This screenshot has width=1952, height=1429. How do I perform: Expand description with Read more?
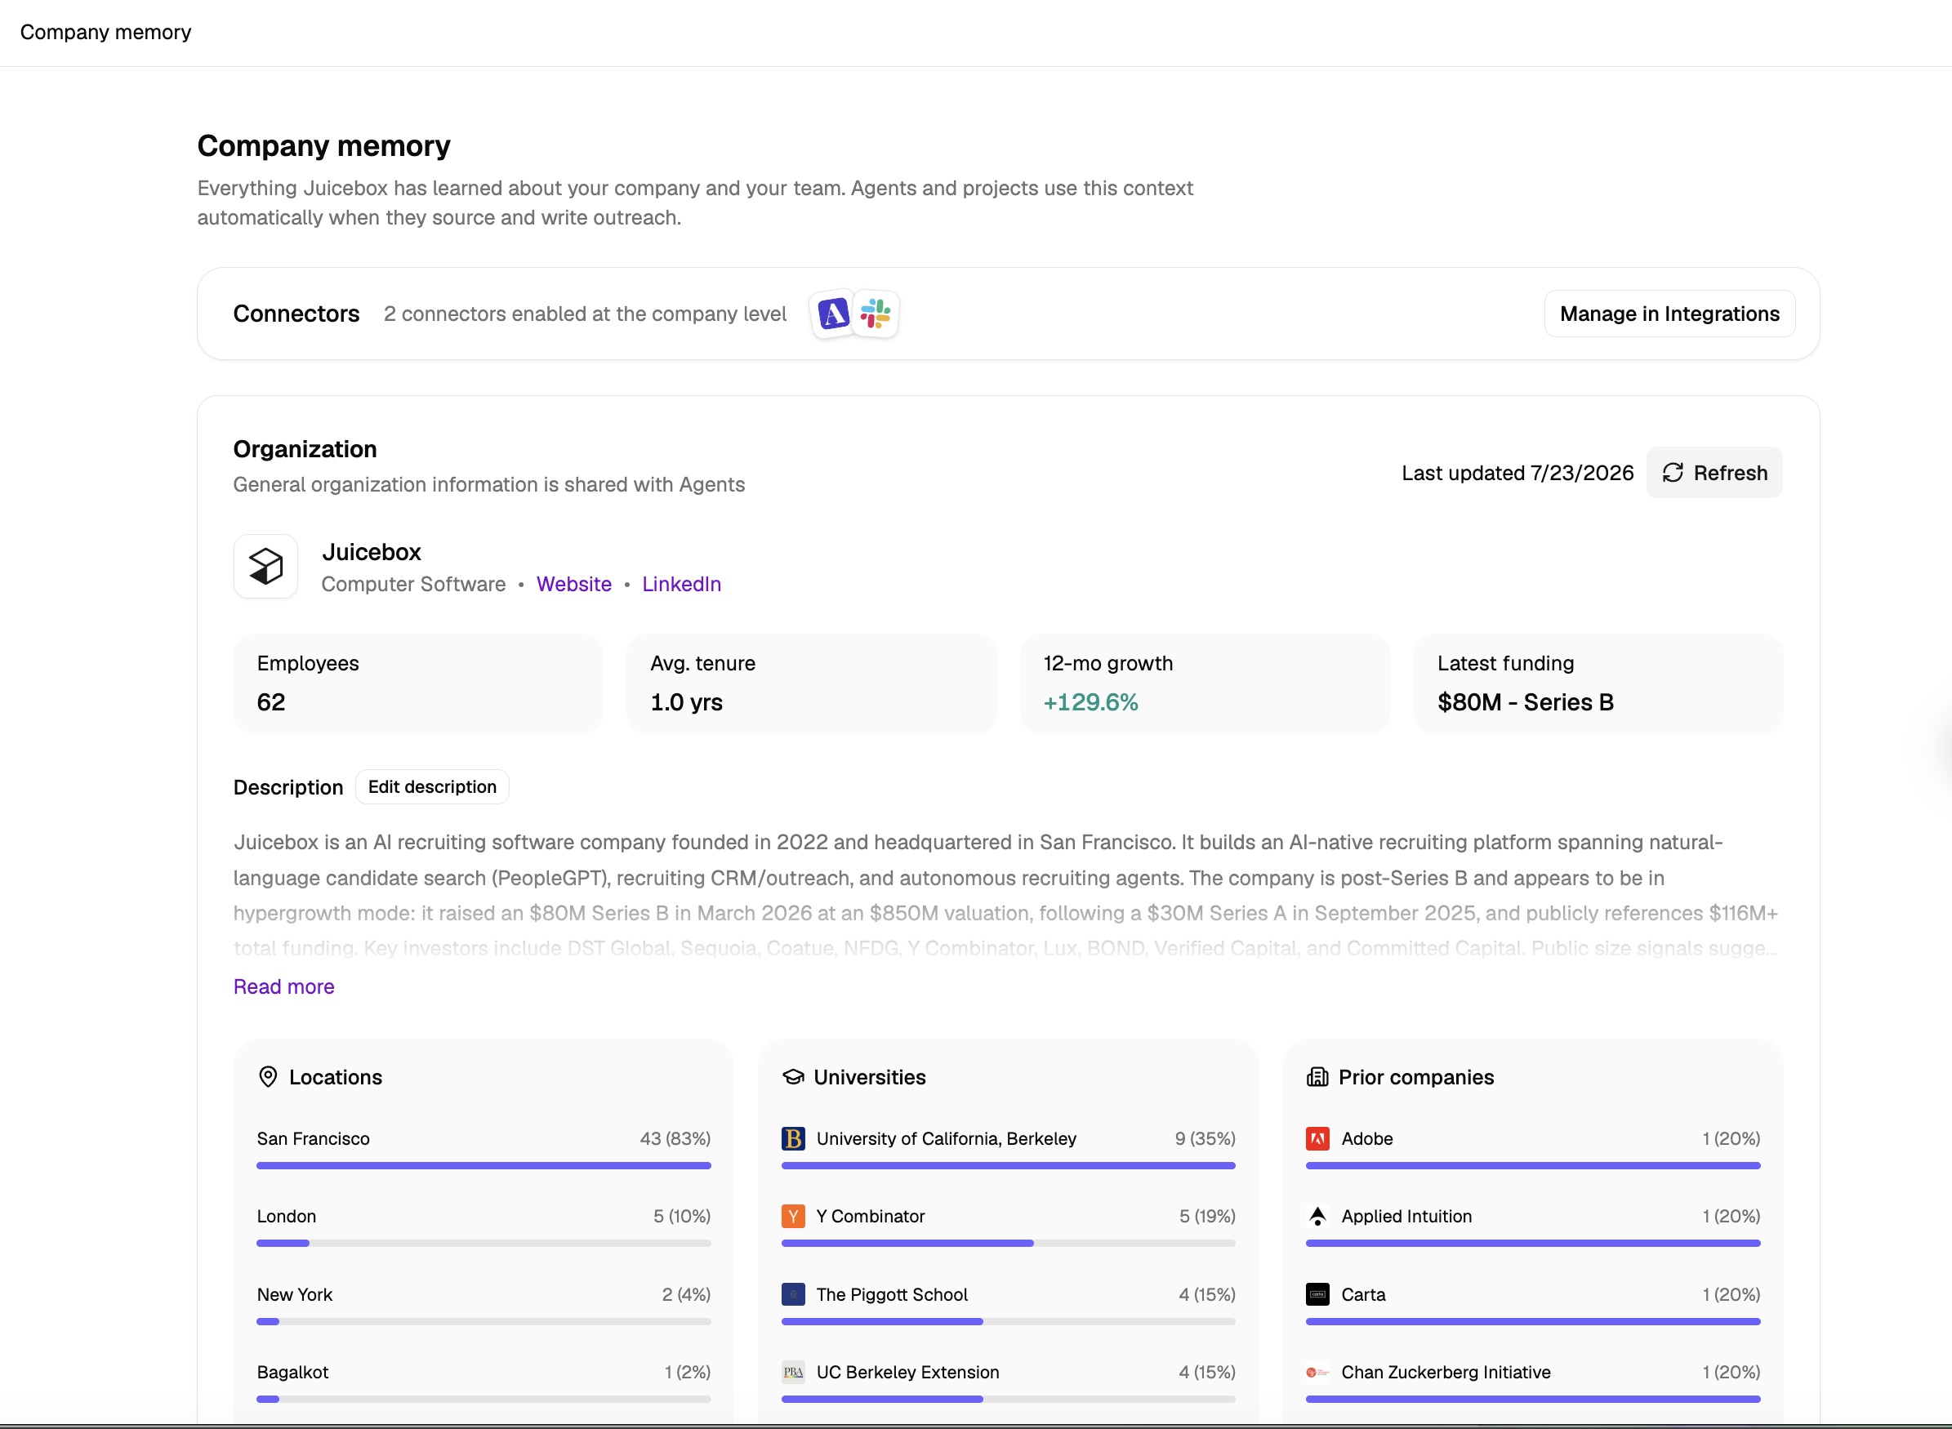click(283, 986)
